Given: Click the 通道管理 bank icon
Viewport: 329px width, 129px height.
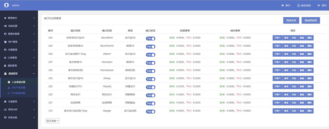Looking at the screenshot, I should [x=5, y=74].
